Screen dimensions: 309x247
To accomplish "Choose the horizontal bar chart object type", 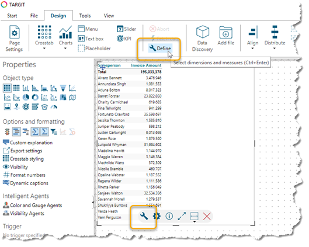I will pos(35,88).
